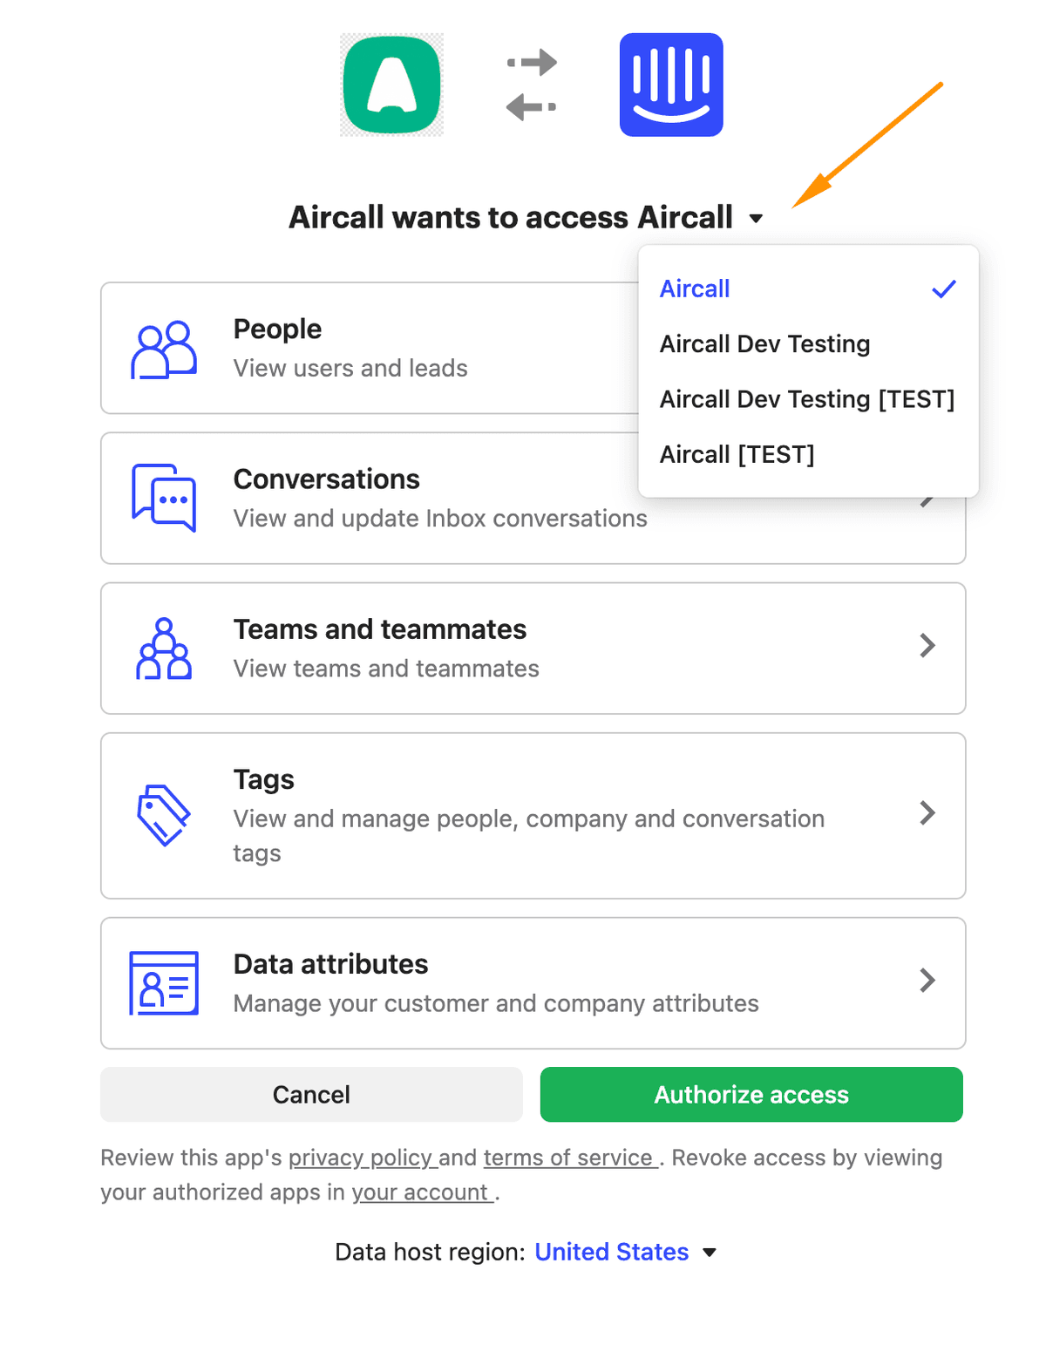The height and width of the screenshot is (1345, 1046).
Task: Select the checked Aircall workspace option
Action: 695,289
